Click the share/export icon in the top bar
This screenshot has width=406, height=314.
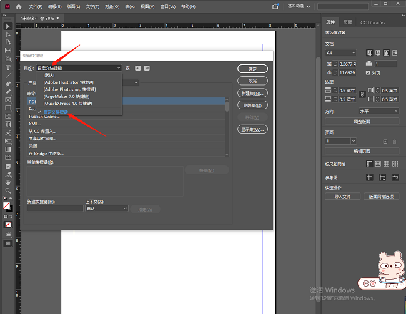click(275, 6)
